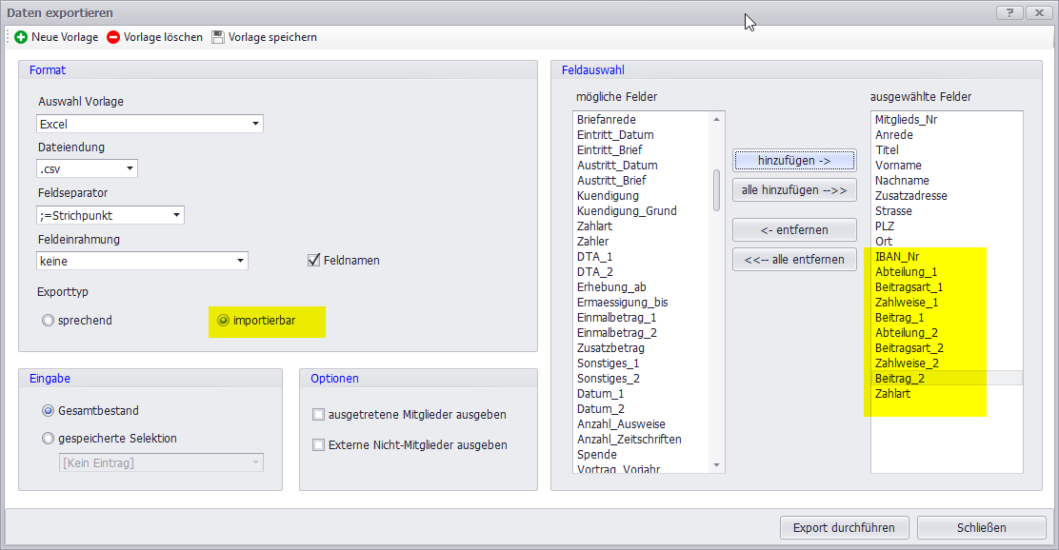Expand the Dateiendung .csv dropdown

130,169
